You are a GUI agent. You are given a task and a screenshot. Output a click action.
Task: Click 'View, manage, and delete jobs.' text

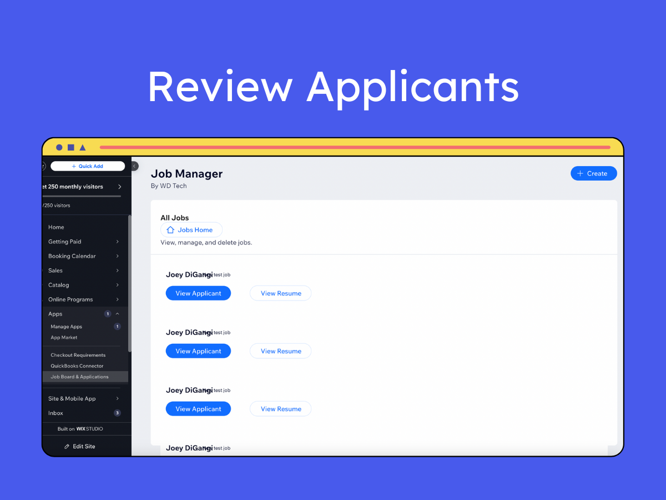[206, 243]
